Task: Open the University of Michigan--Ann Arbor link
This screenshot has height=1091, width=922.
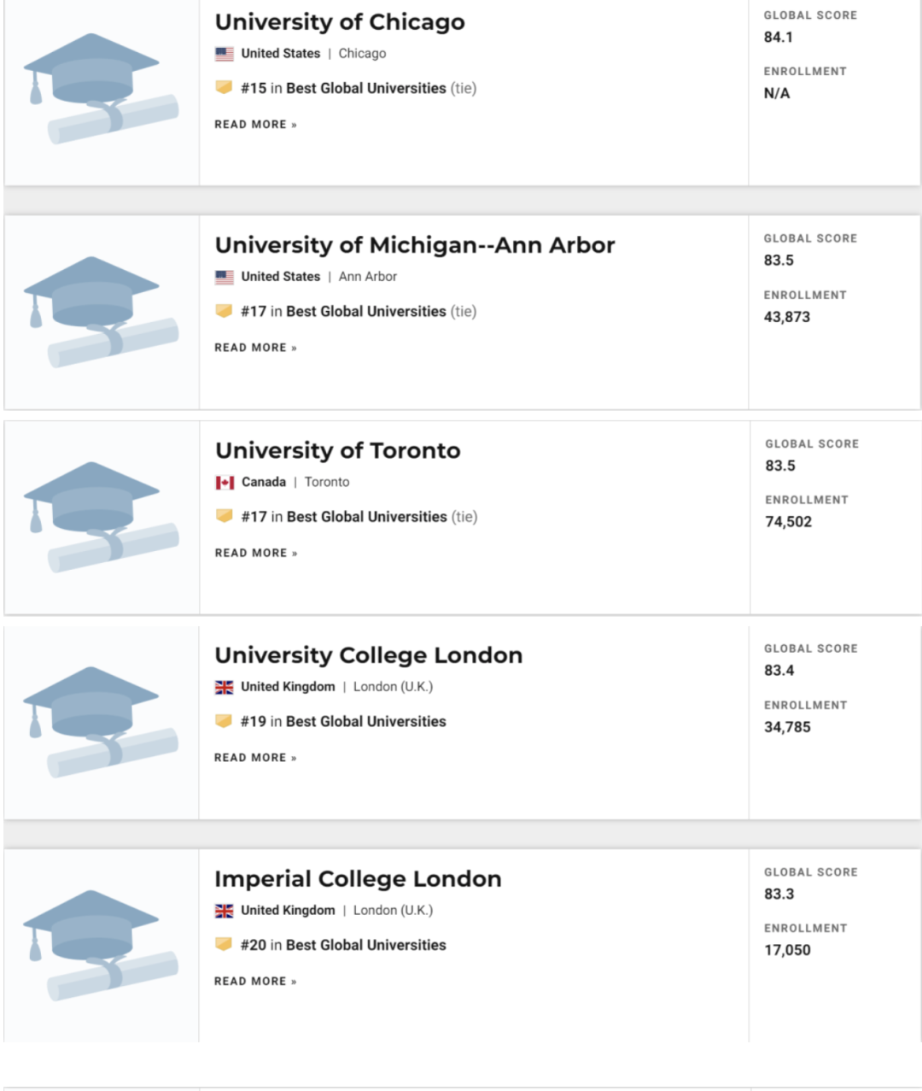Action: [414, 245]
